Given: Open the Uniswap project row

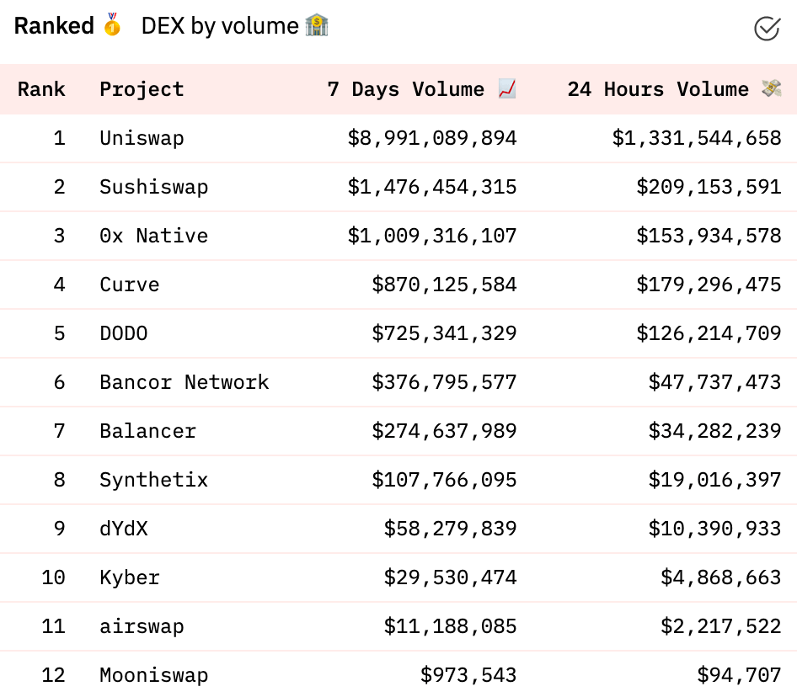Looking at the screenshot, I should [398, 138].
